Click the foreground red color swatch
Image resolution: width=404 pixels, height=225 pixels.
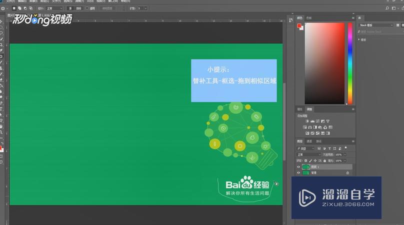click(299, 25)
